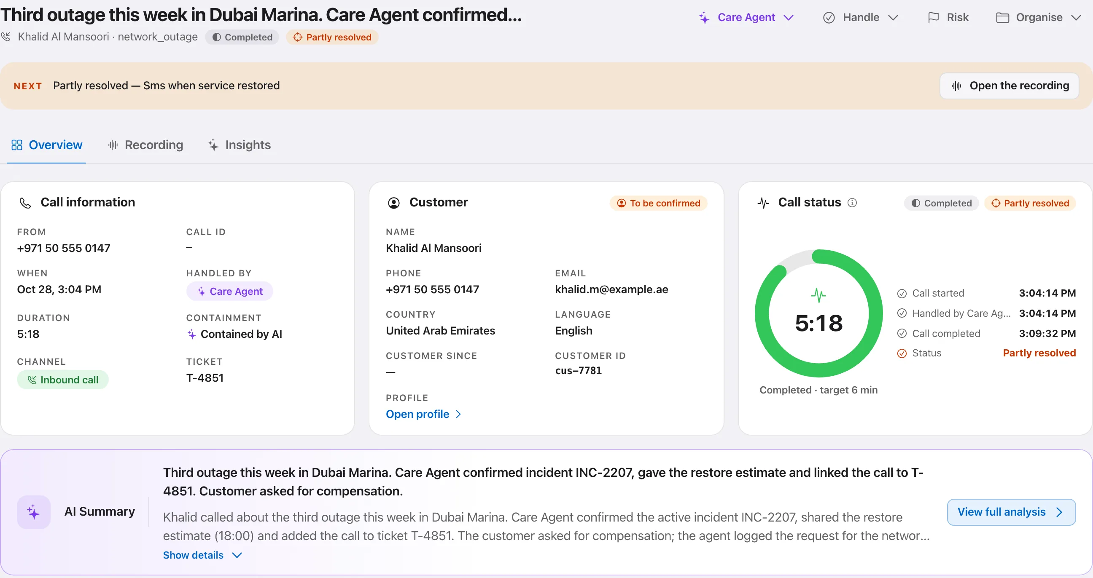Click the Completed badge in Call status card
The width and height of the screenshot is (1093, 578).
942,203
